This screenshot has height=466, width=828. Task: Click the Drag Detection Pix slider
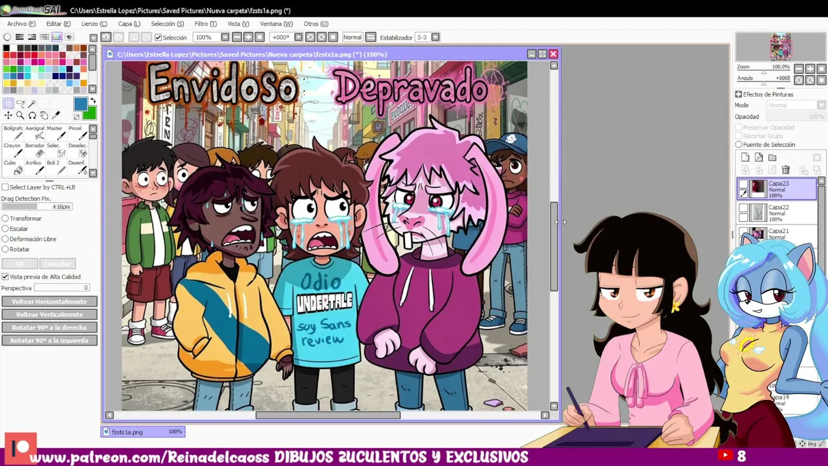[x=36, y=206]
